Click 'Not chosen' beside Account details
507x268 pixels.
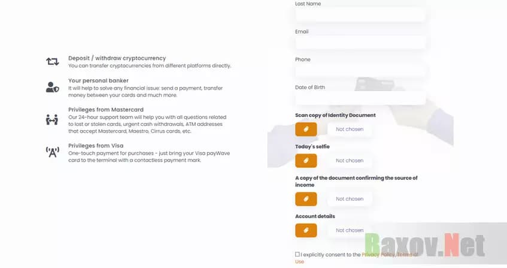point(350,230)
